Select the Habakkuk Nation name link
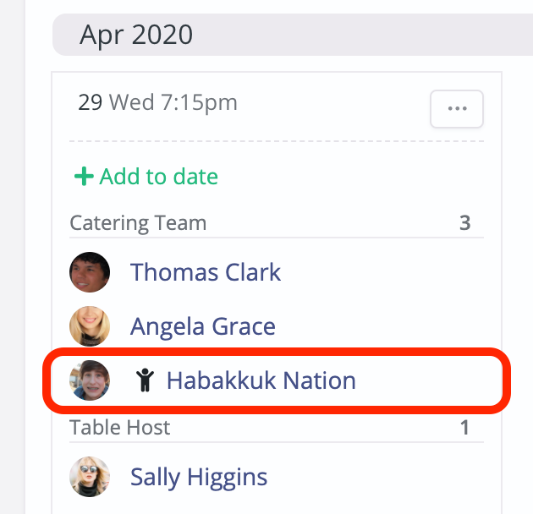Screen dimensions: 533x514 261,380
